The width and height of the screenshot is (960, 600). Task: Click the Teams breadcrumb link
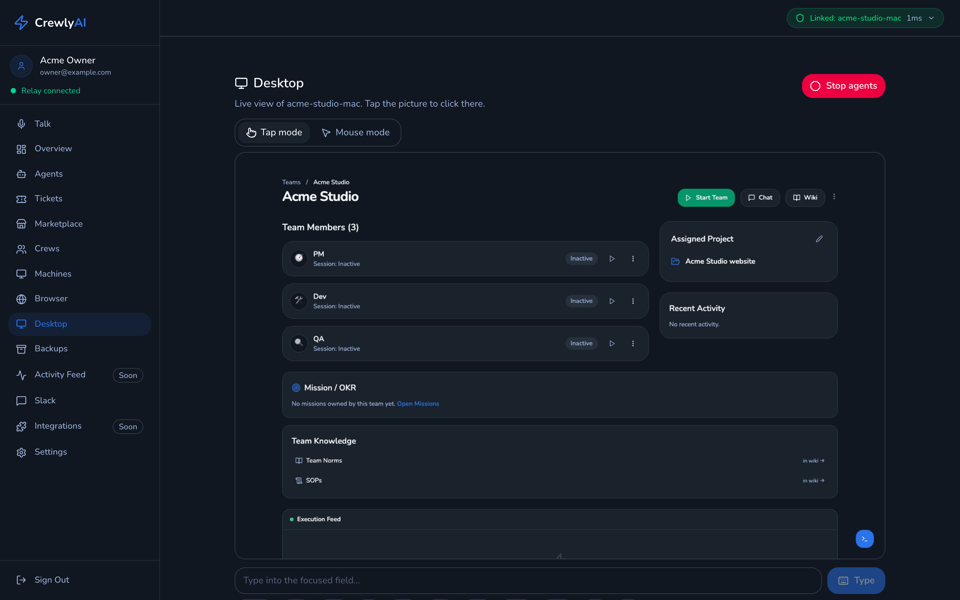pos(291,182)
